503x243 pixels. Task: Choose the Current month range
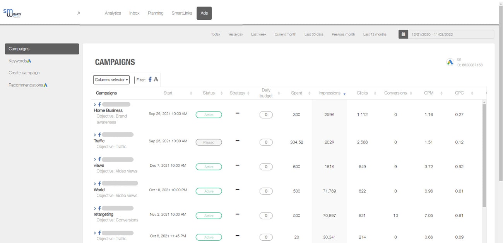click(x=285, y=34)
